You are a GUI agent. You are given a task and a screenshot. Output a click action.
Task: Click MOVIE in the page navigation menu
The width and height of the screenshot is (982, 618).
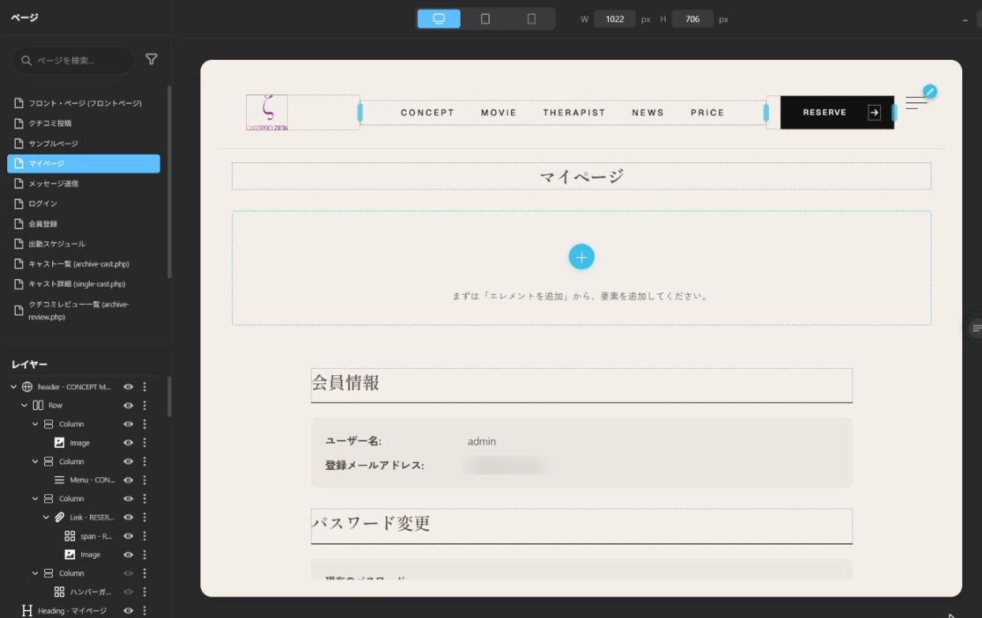pyautogui.click(x=498, y=113)
